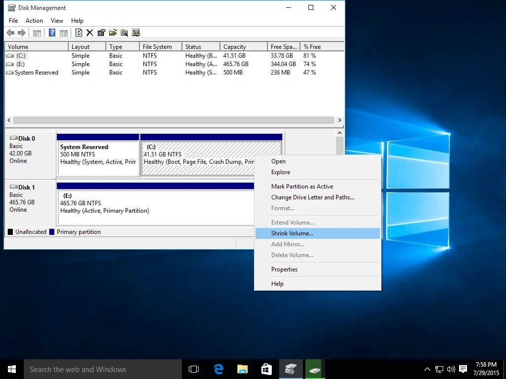The width and height of the screenshot is (506, 379).
Task: Click the Back navigation arrow icon
Action: pyautogui.click(x=10, y=33)
